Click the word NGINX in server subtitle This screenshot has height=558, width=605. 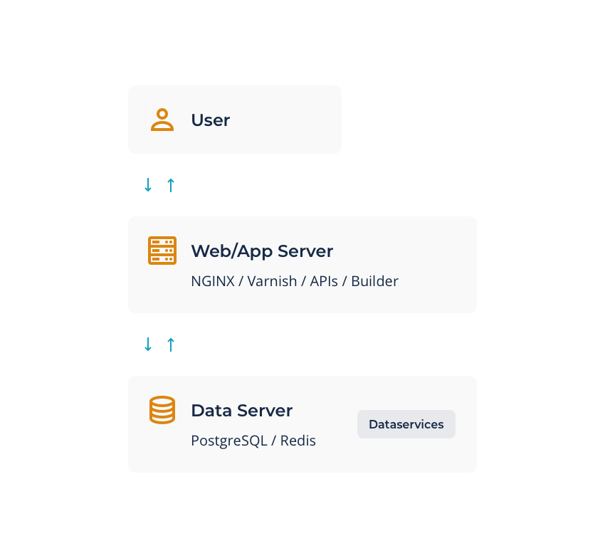pos(213,281)
